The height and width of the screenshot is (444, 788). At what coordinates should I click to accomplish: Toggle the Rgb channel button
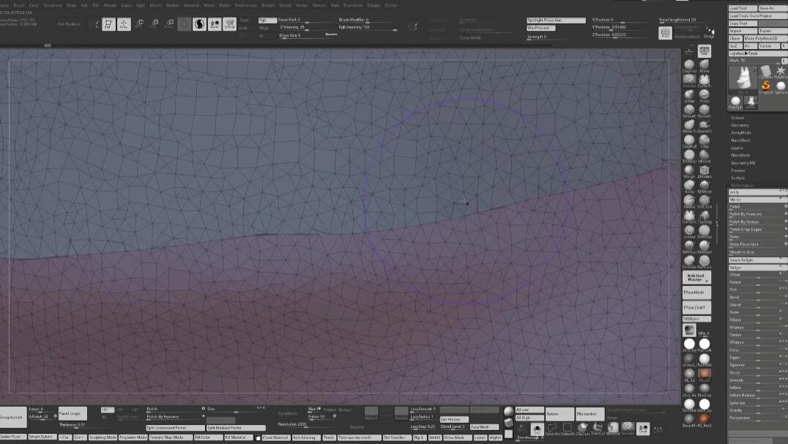(x=267, y=20)
